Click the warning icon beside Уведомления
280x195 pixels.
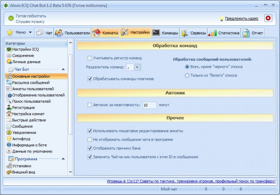[9, 132]
